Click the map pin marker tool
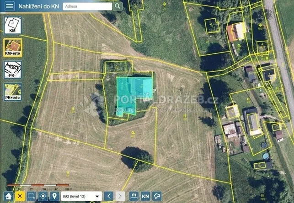This screenshot has width=294, height=203. (54, 196)
